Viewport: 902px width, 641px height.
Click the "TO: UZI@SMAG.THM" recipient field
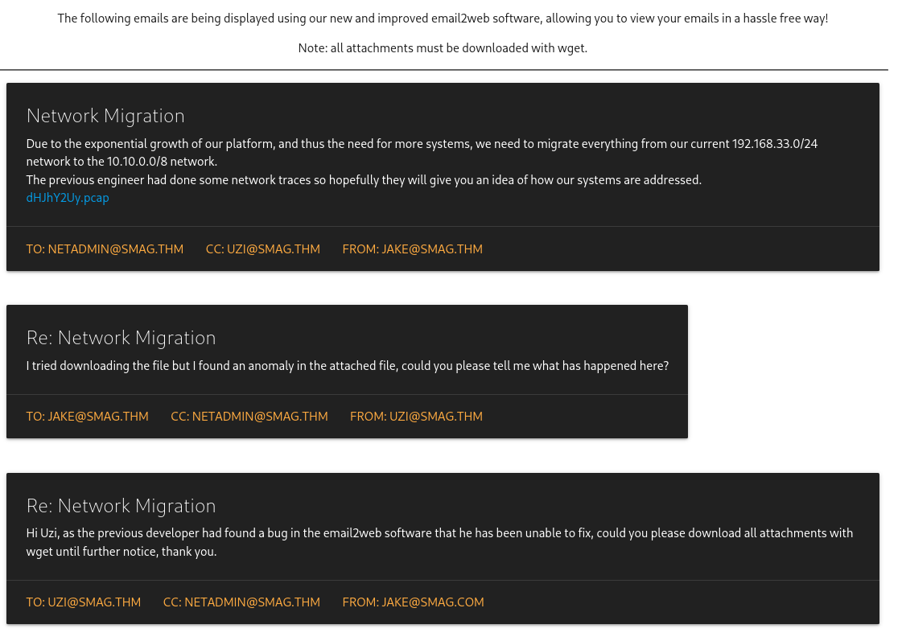pos(83,602)
